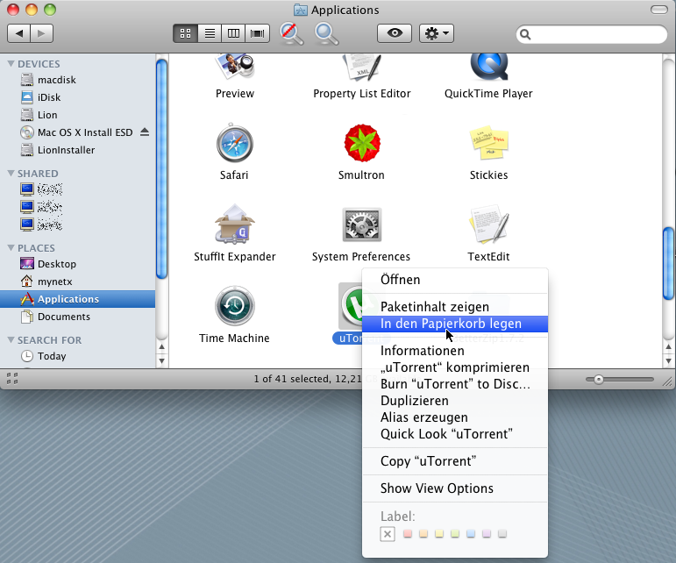Apply the green label color
This screenshot has height=563, width=676.
pos(455,534)
